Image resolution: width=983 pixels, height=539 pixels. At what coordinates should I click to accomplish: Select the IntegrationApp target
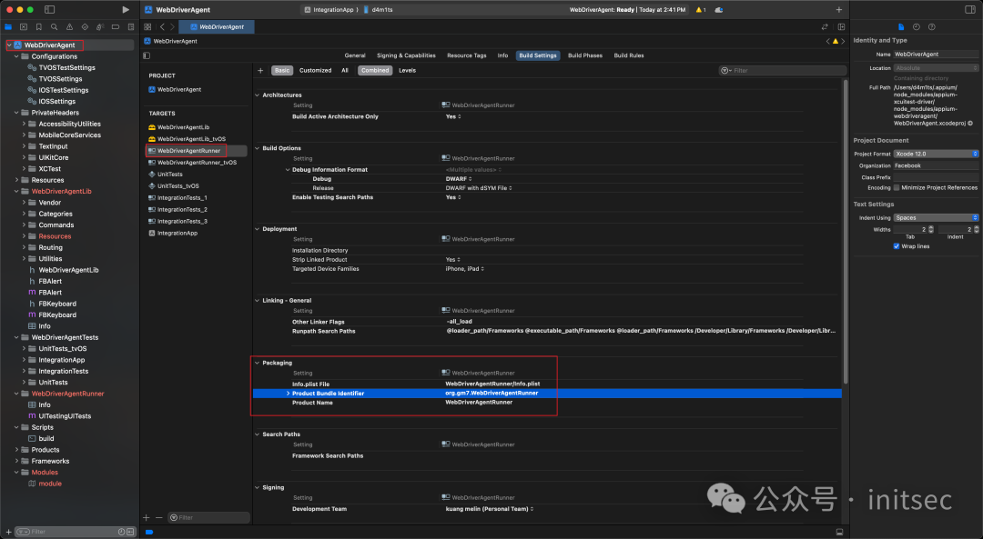(x=177, y=233)
